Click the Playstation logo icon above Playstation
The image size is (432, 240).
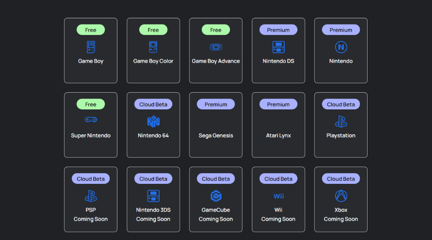click(x=341, y=121)
